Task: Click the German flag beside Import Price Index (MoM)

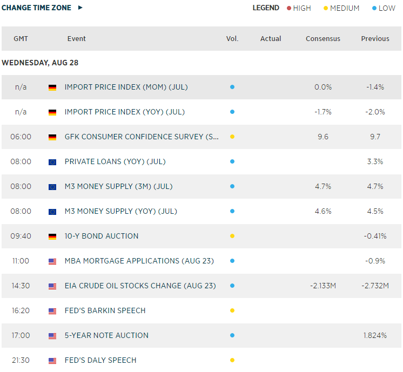Action: coord(52,87)
